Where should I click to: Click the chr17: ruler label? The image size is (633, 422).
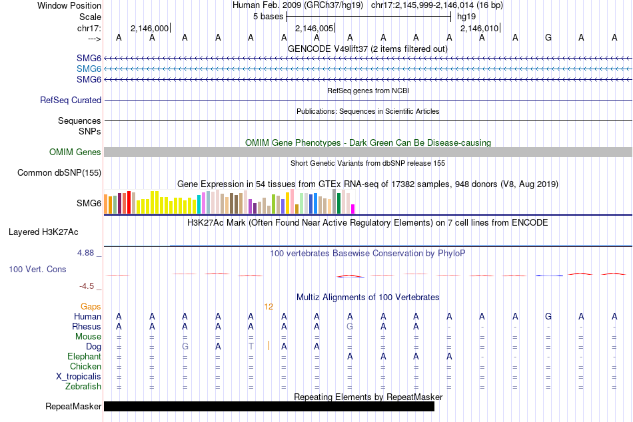click(x=89, y=28)
